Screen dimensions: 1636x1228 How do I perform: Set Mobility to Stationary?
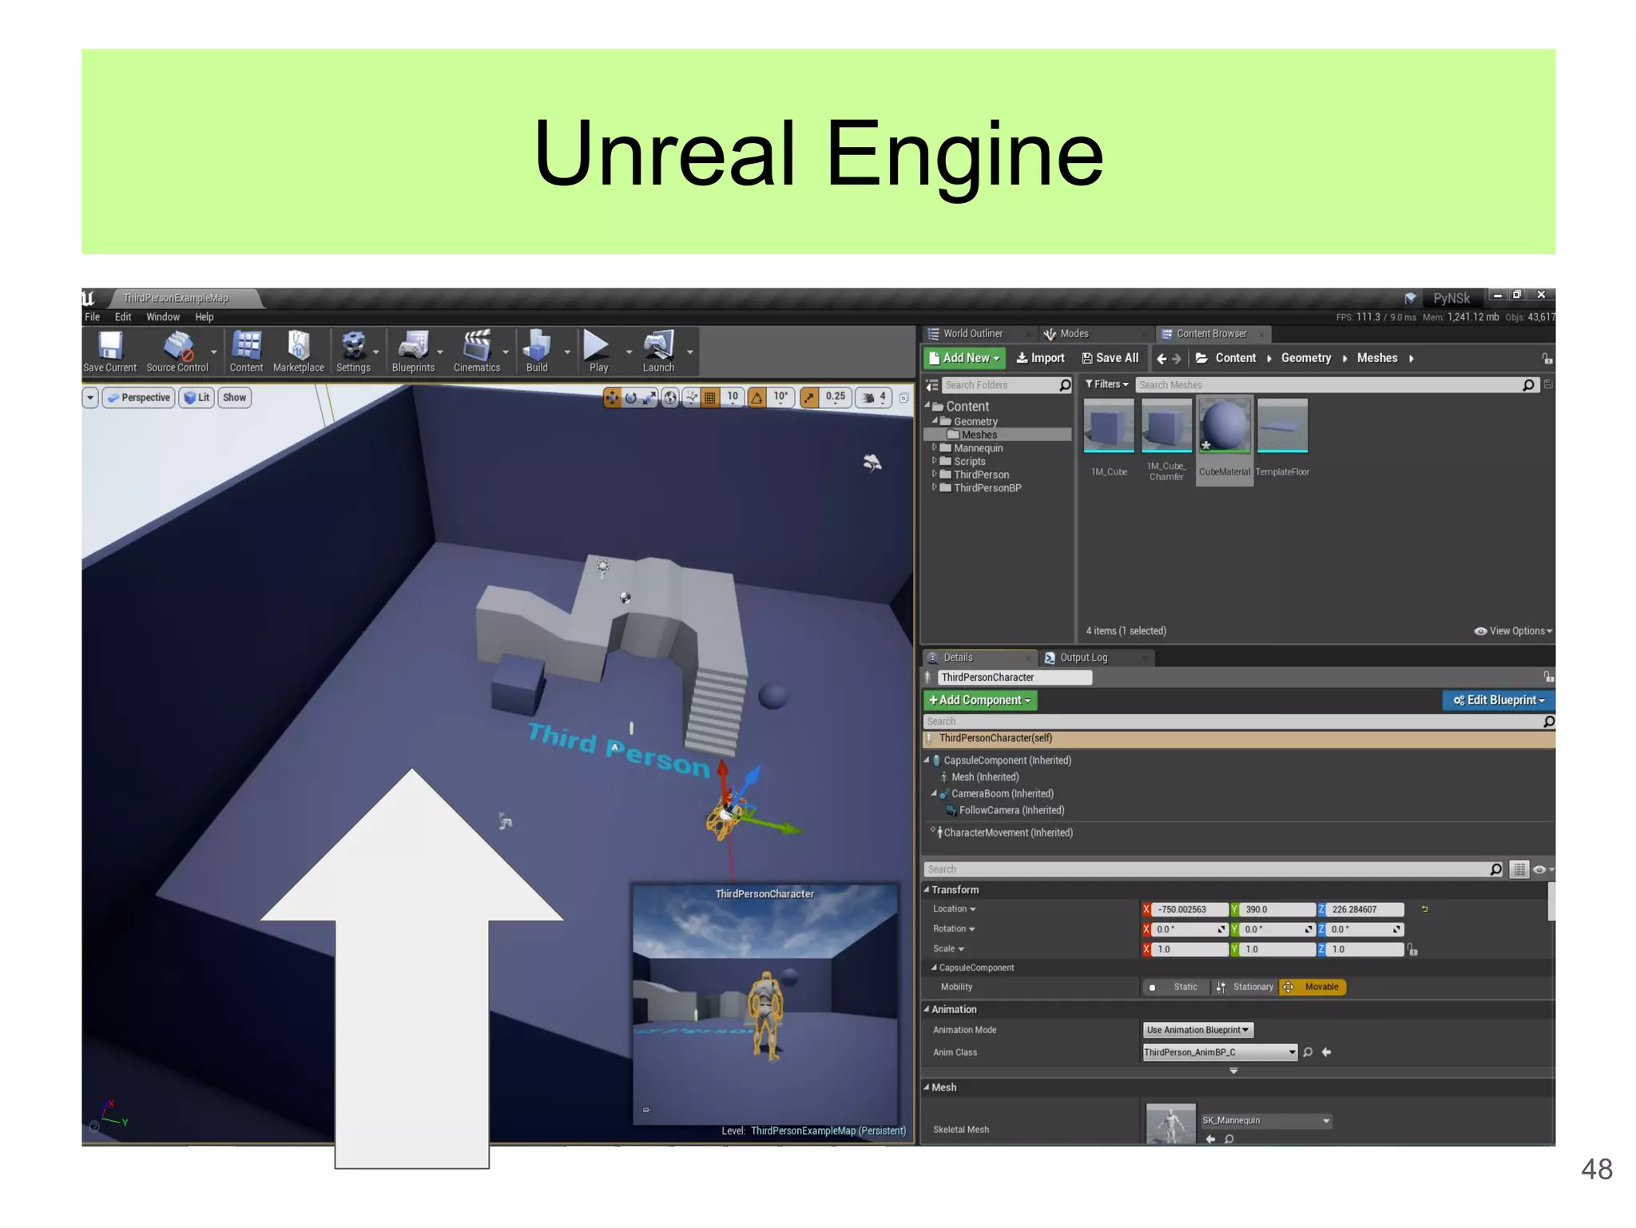point(1245,988)
